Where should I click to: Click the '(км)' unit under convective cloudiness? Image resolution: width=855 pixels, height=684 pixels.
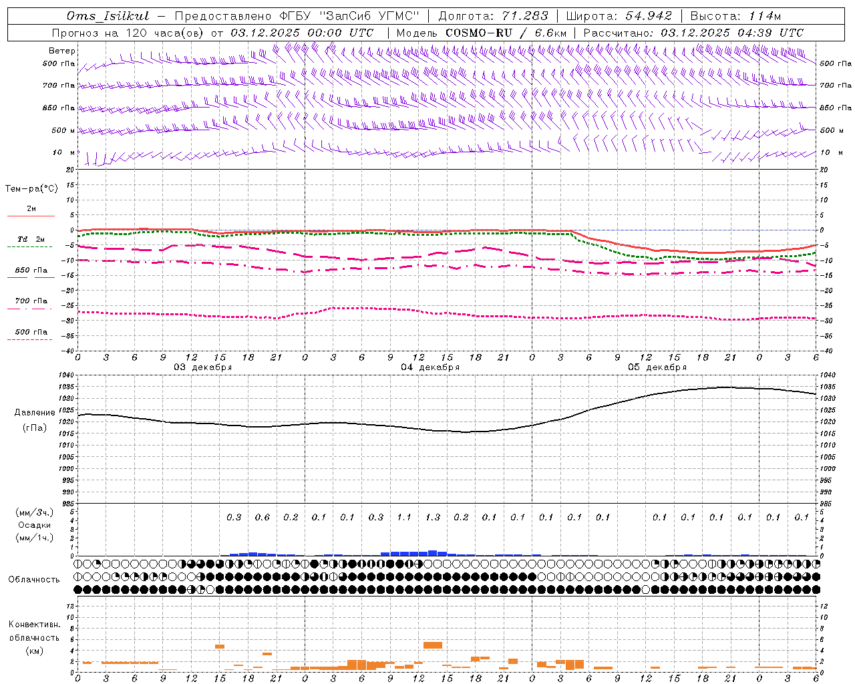(x=35, y=651)
